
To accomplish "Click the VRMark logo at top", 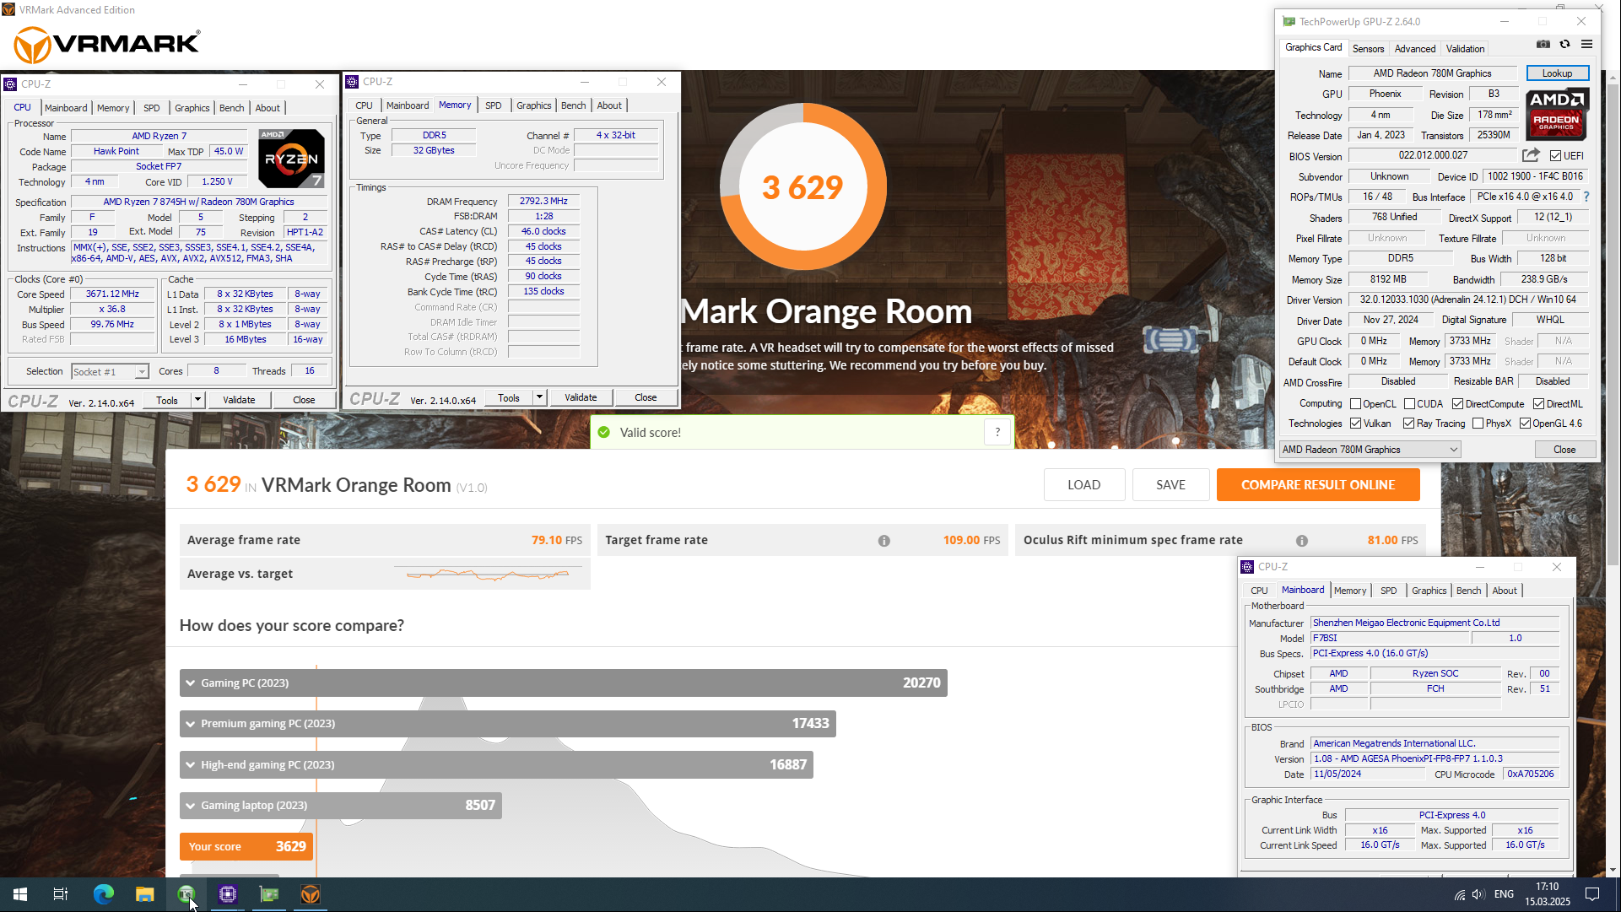I will coord(107,44).
